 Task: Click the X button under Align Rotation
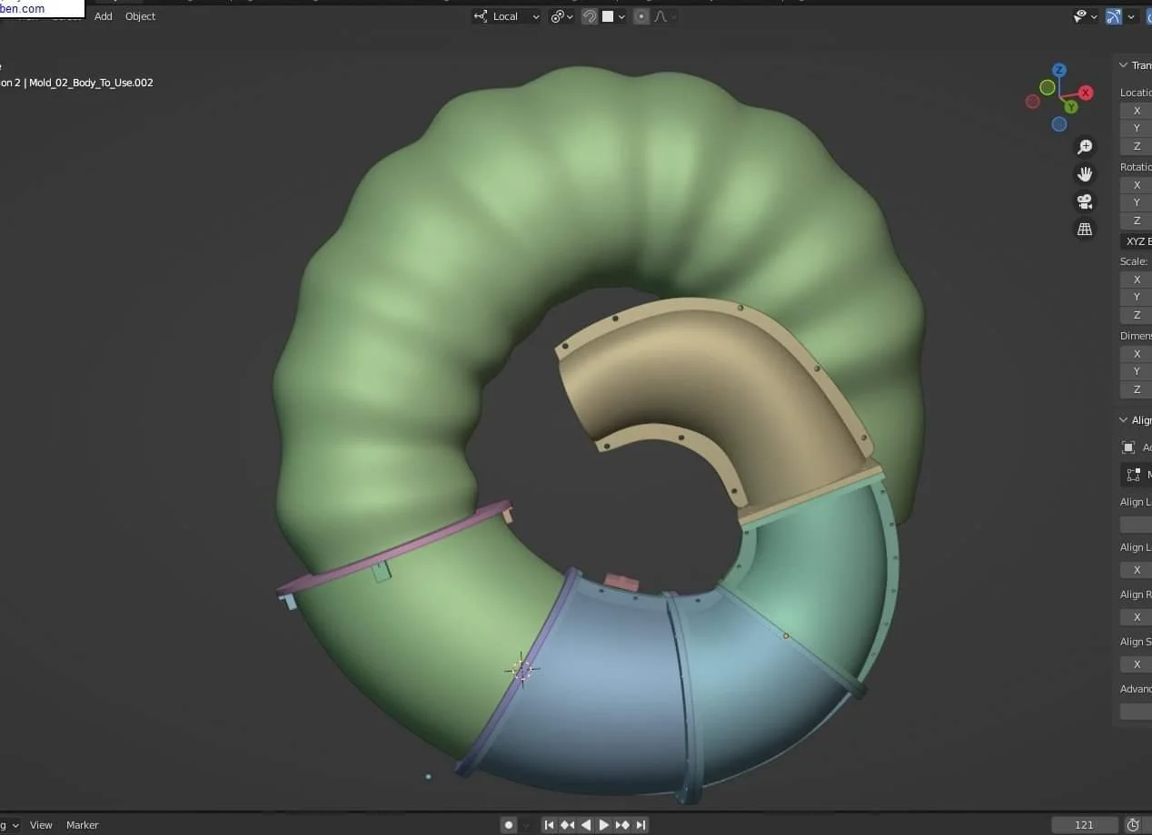pyautogui.click(x=1136, y=617)
